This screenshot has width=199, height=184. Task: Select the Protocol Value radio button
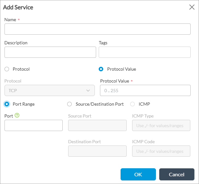pos(101,69)
